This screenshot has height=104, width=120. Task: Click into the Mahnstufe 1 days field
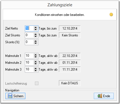point(29,56)
